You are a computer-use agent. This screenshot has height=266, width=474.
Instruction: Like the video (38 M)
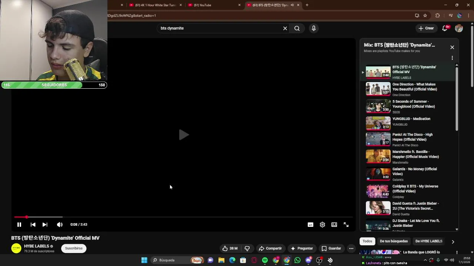(230, 248)
